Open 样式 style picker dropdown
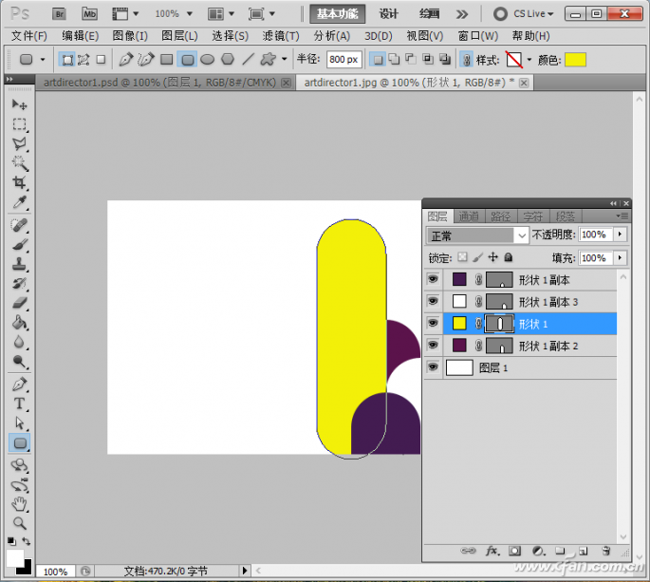The image size is (650, 582). tap(529, 60)
